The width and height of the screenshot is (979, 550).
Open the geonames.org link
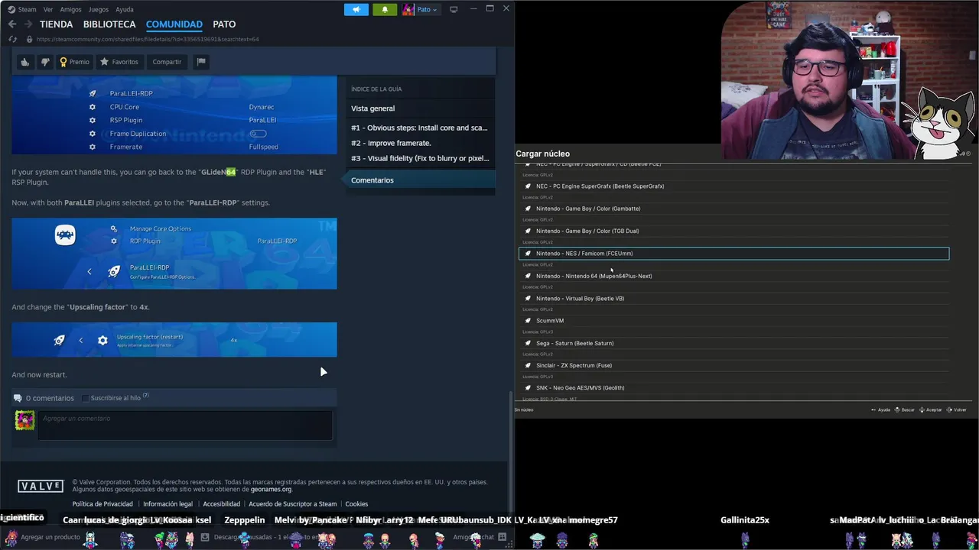[x=271, y=490]
